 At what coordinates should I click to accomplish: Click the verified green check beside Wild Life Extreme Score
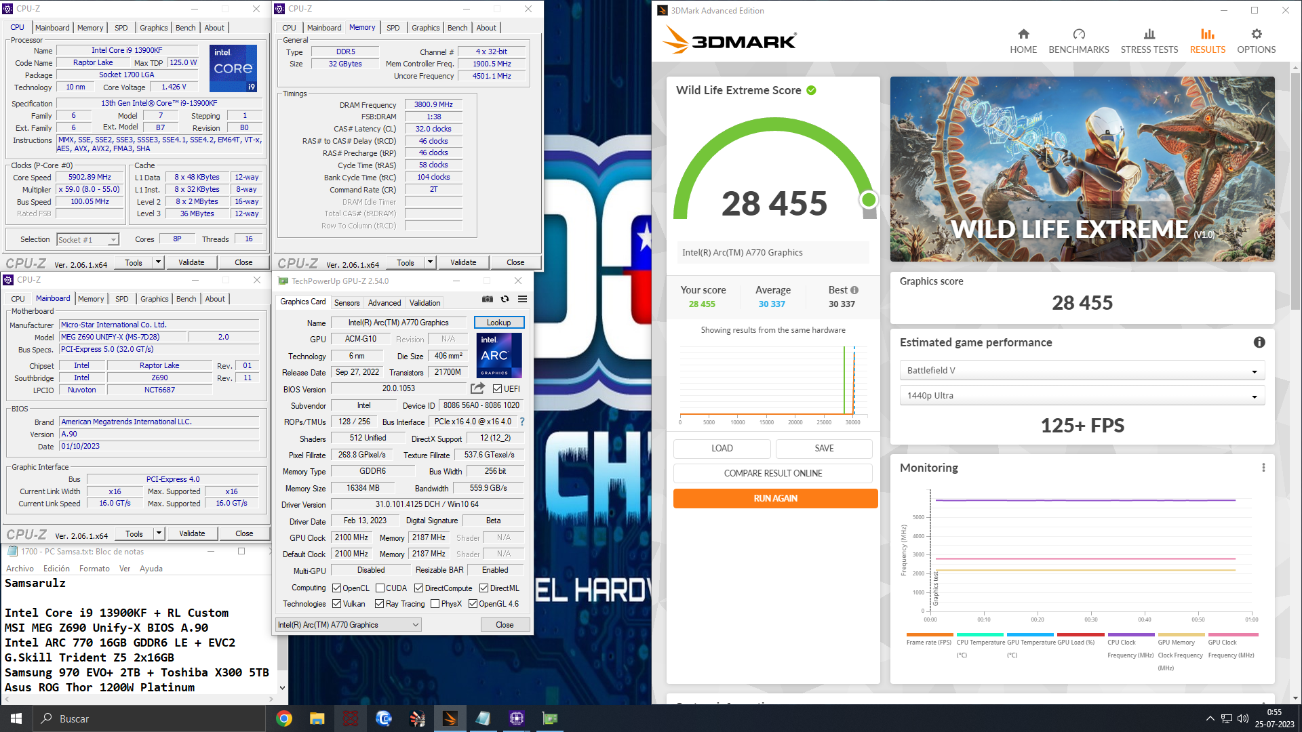coord(811,90)
